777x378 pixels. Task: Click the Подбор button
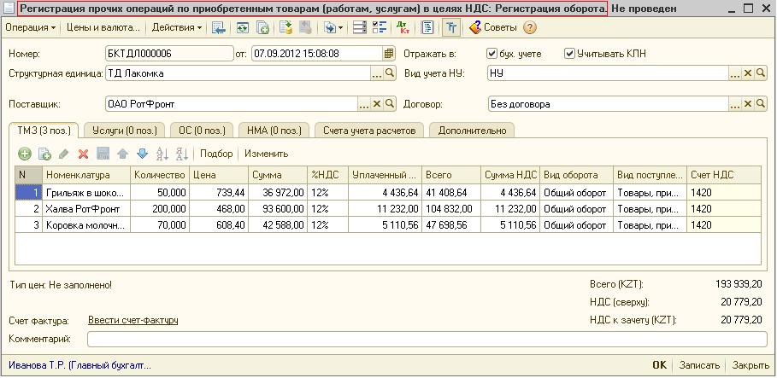click(x=216, y=154)
